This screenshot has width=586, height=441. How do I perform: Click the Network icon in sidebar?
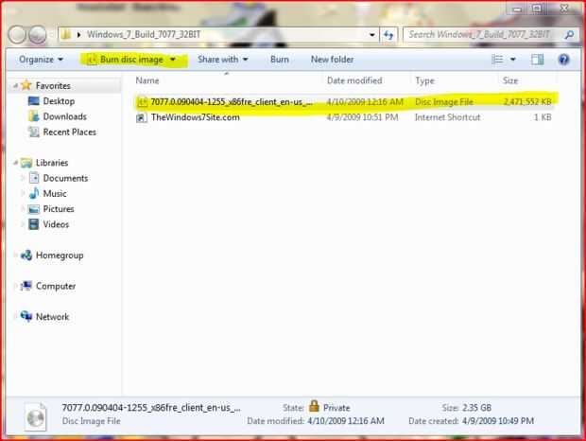pyautogui.click(x=26, y=316)
